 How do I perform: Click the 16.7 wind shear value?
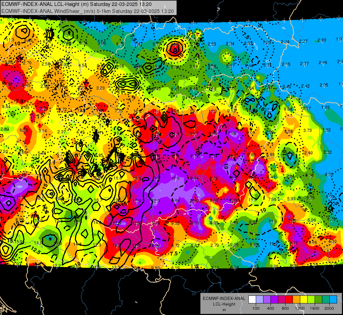pyautogui.click(x=98, y=200)
